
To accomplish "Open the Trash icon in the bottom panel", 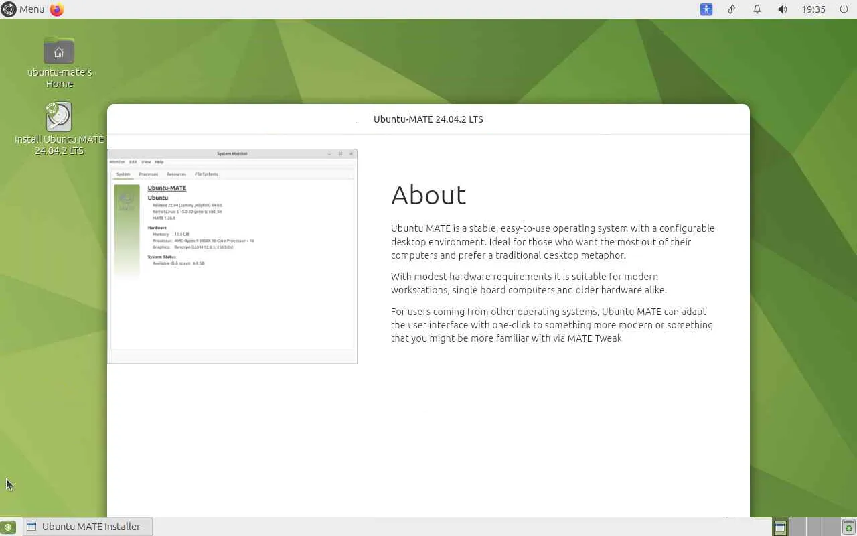I will (x=848, y=527).
